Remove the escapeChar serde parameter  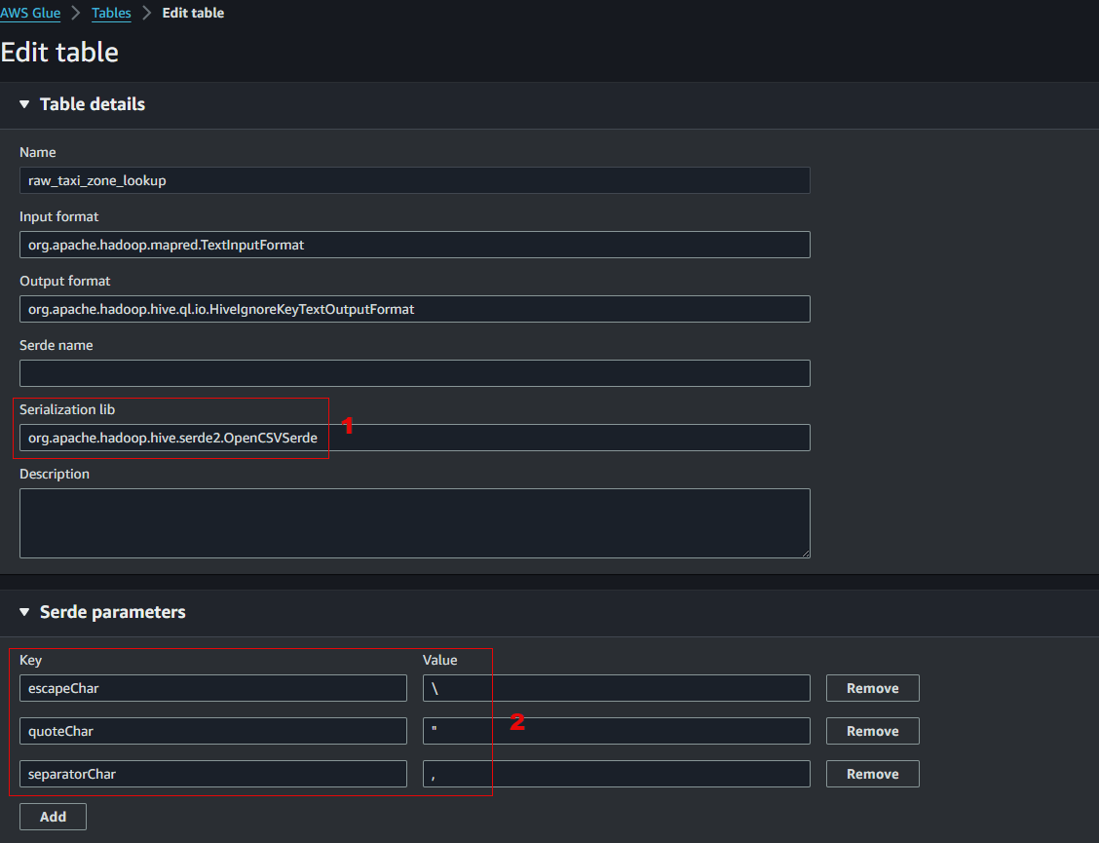(871, 688)
